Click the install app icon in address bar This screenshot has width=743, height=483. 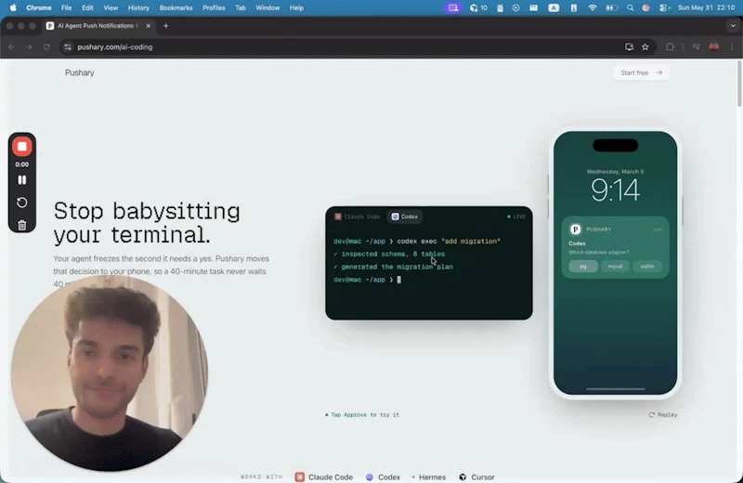(630, 47)
